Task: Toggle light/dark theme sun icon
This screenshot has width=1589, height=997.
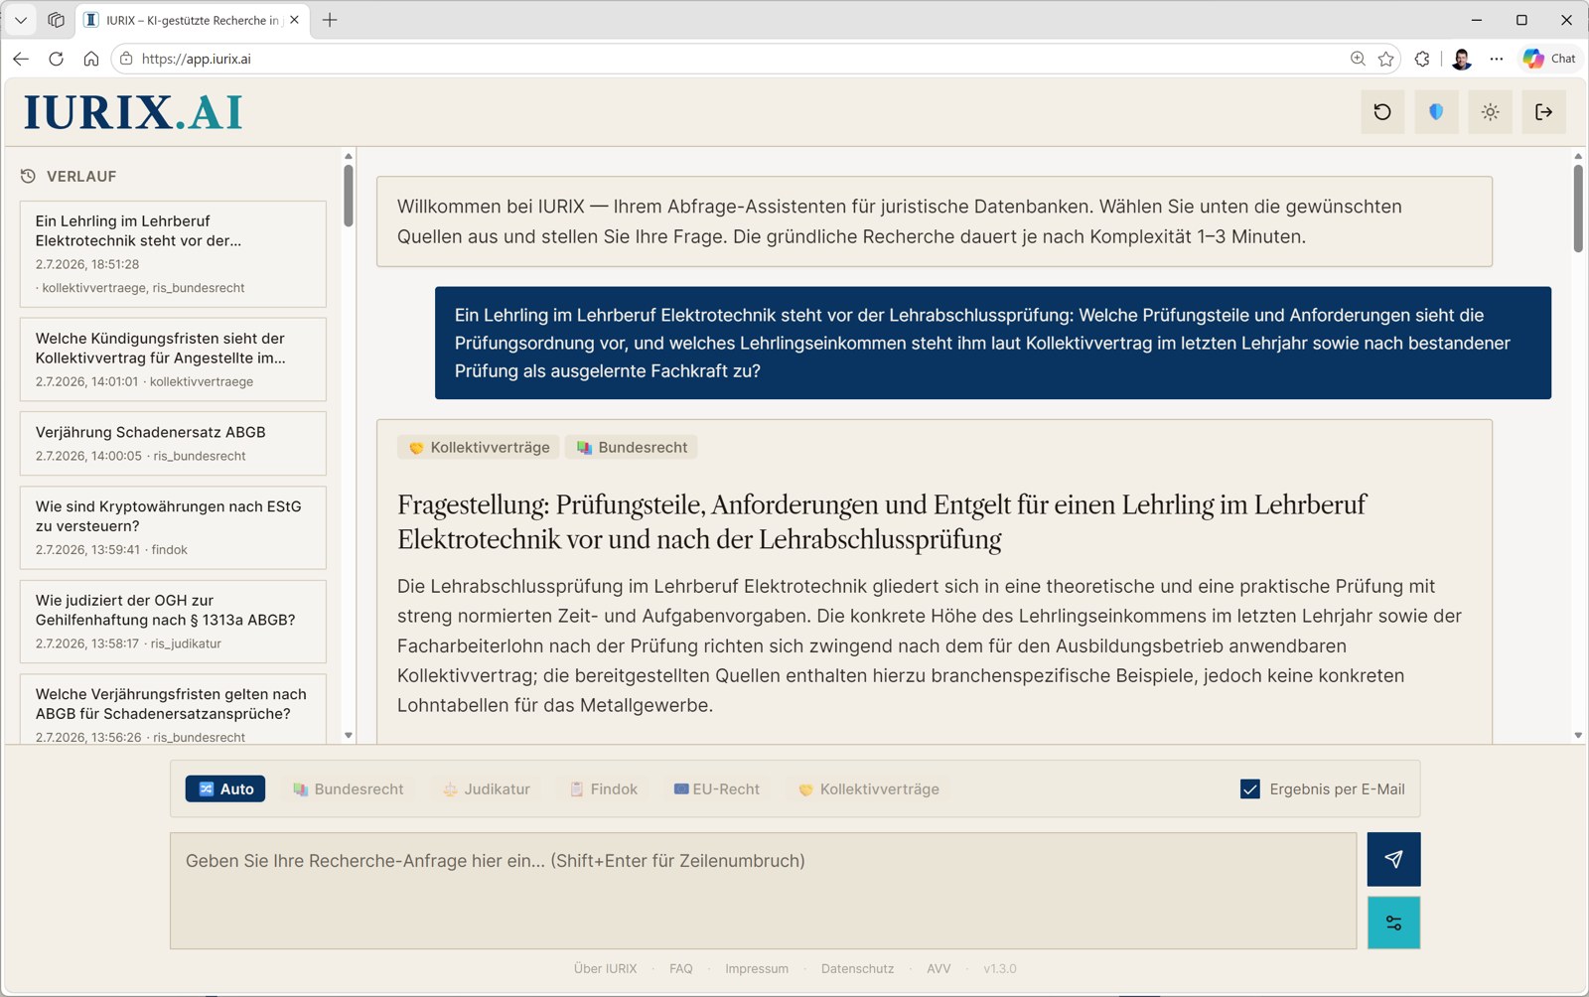Action: (x=1490, y=112)
